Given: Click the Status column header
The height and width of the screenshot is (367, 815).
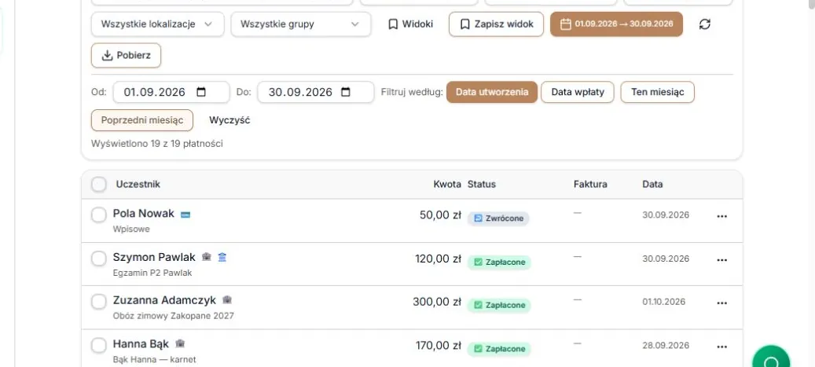Looking at the screenshot, I should 482,184.
